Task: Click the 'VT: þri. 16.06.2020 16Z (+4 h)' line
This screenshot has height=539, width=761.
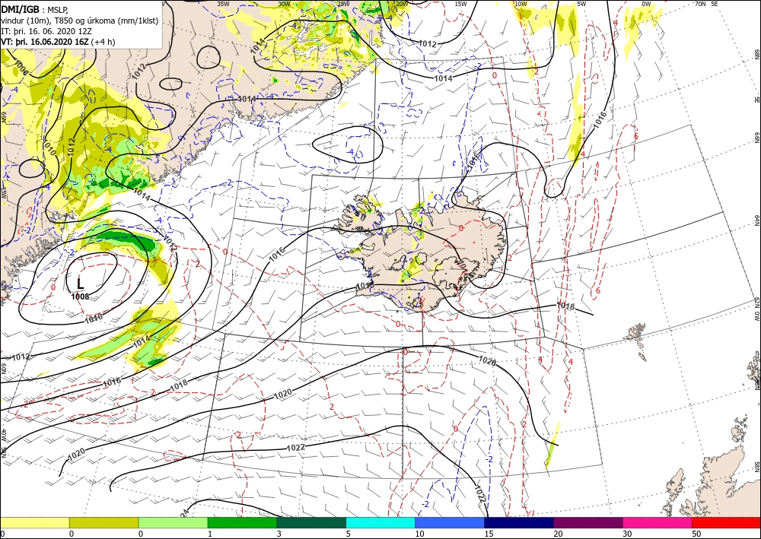Action: coord(59,42)
